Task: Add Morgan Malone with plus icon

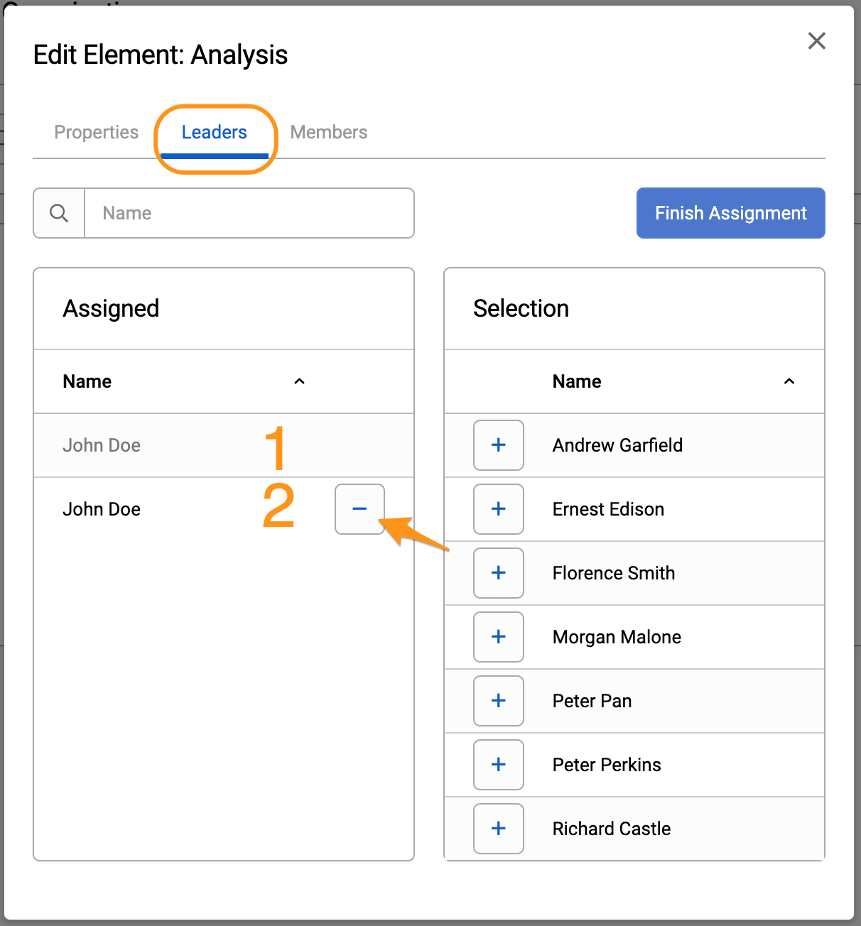Action: [x=499, y=637]
